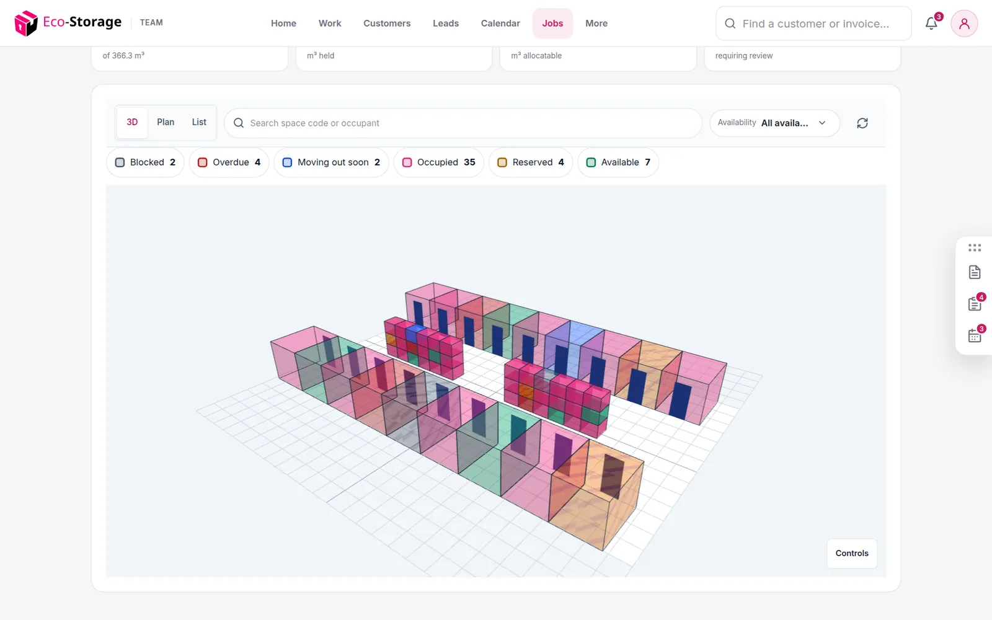This screenshot has height=620, width=992.
Task: Open the Leads menu
Action: [x=446, y=24]
